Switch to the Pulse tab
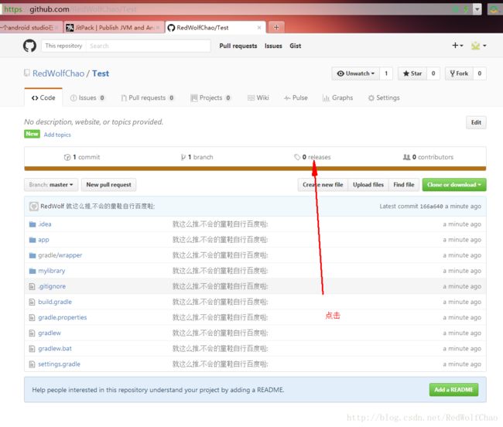The height and width of the screenshot is (427, 503). click(296, 97)
